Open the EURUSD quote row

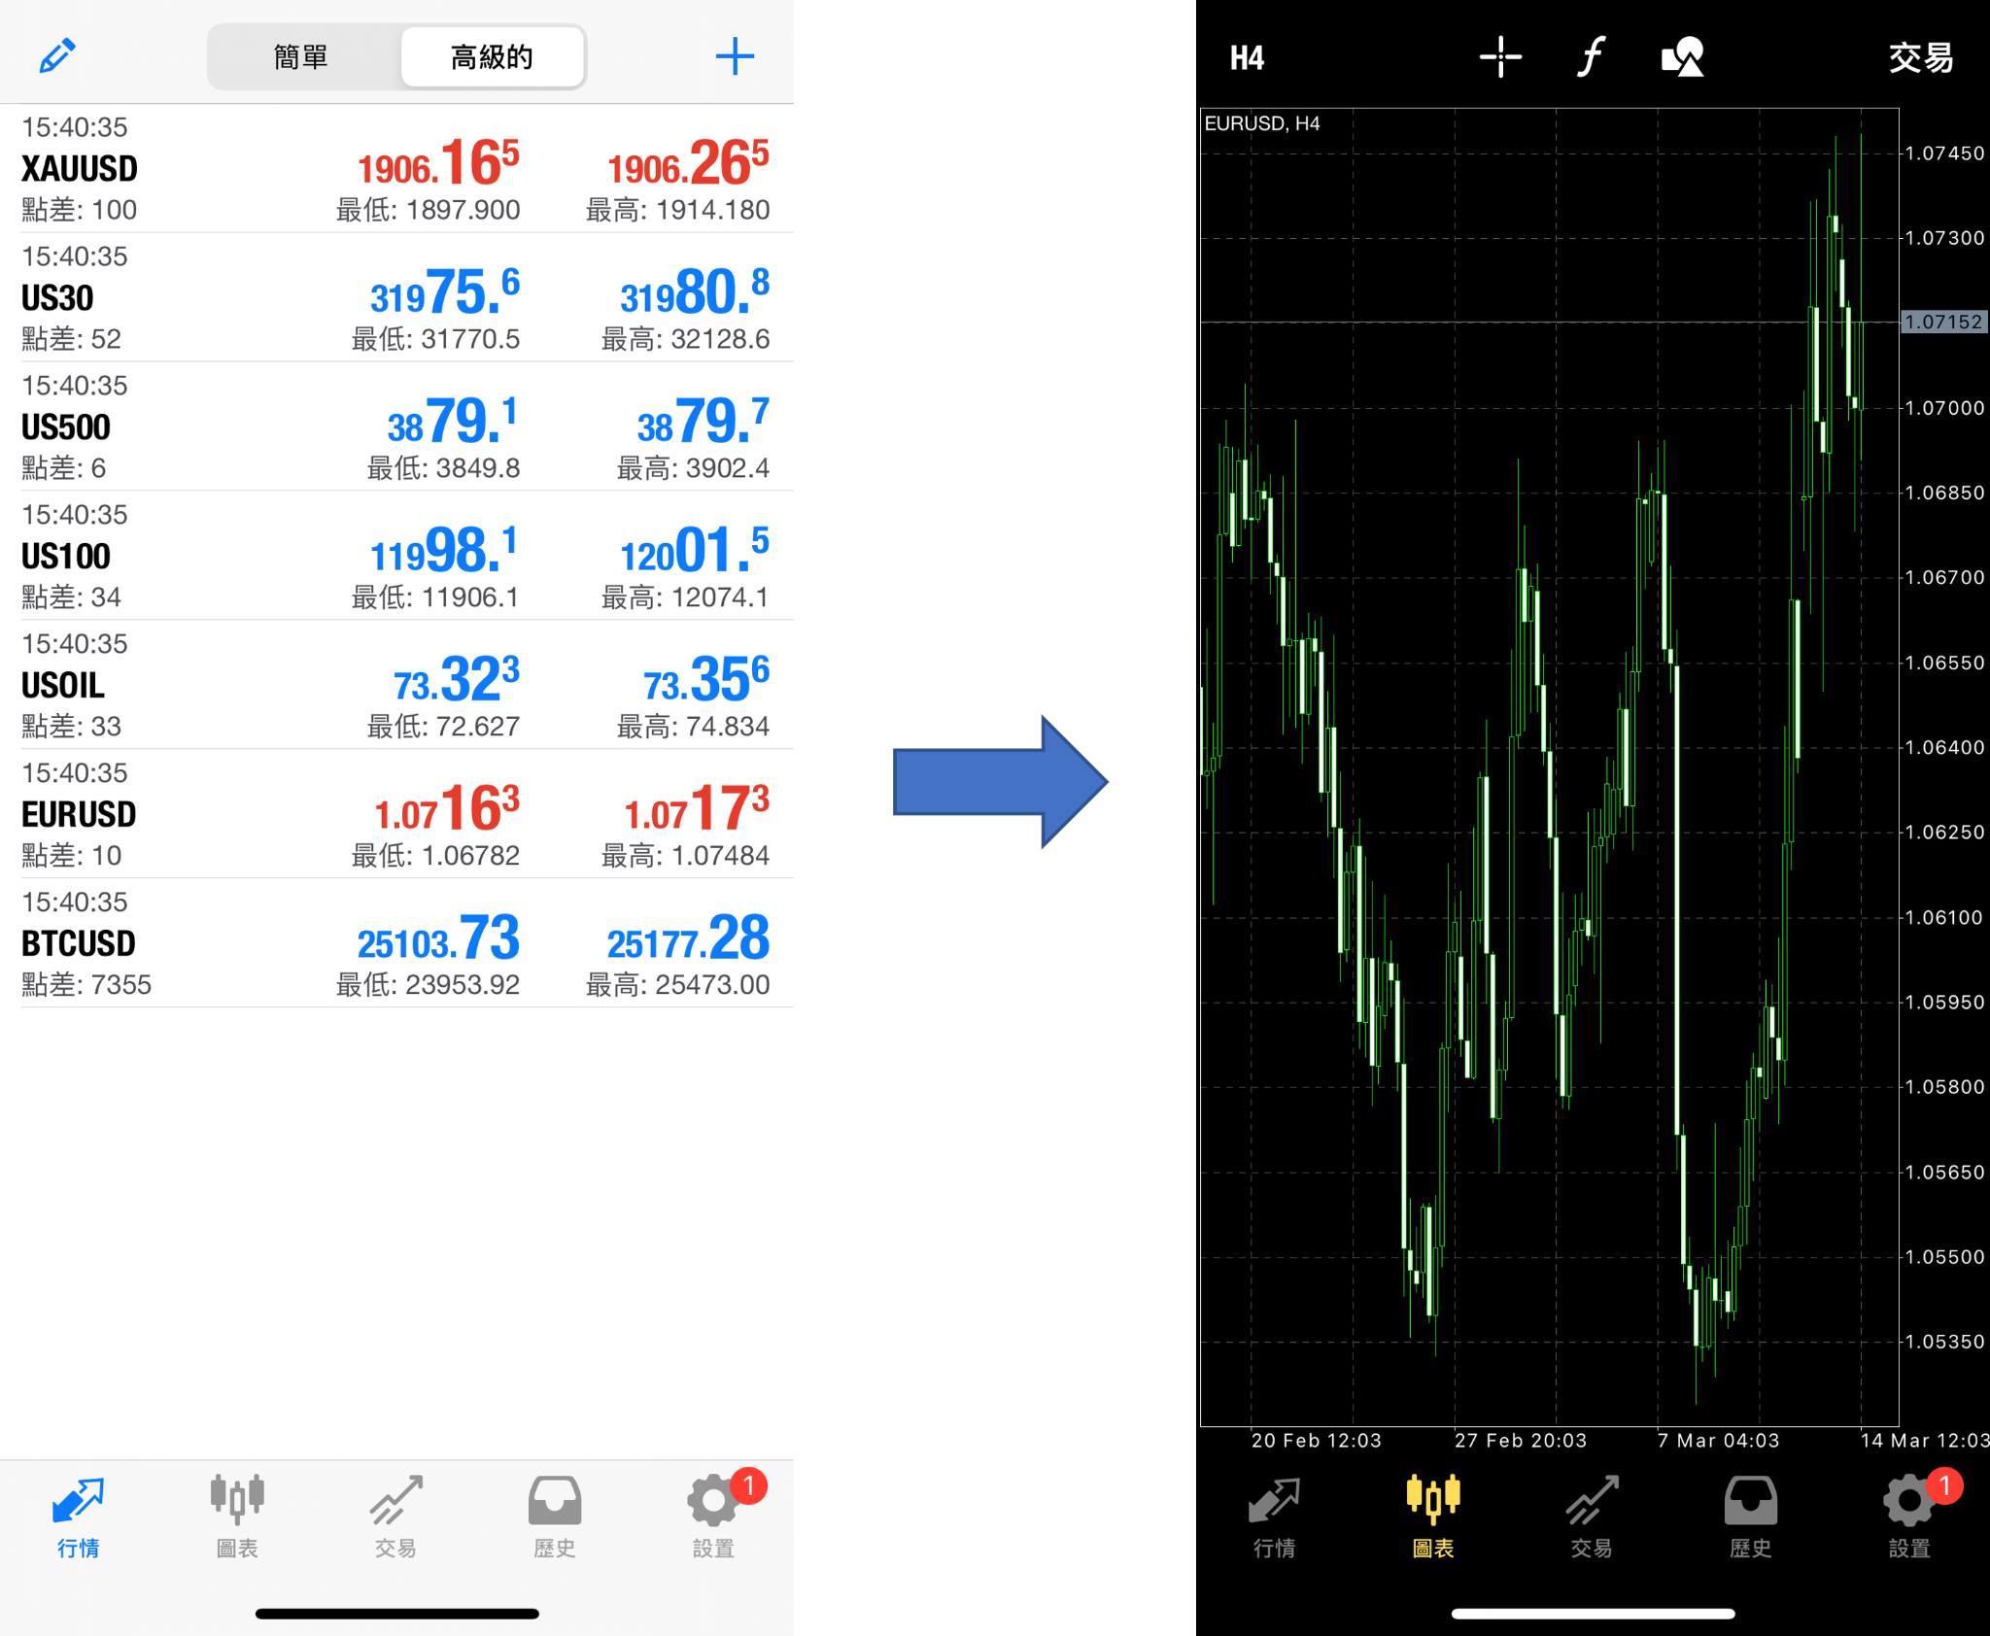396,814
